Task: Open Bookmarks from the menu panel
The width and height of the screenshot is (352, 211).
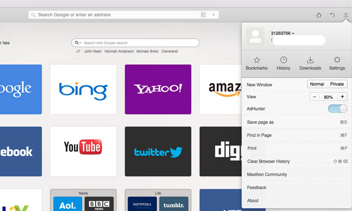Action: tap(256, 64)
